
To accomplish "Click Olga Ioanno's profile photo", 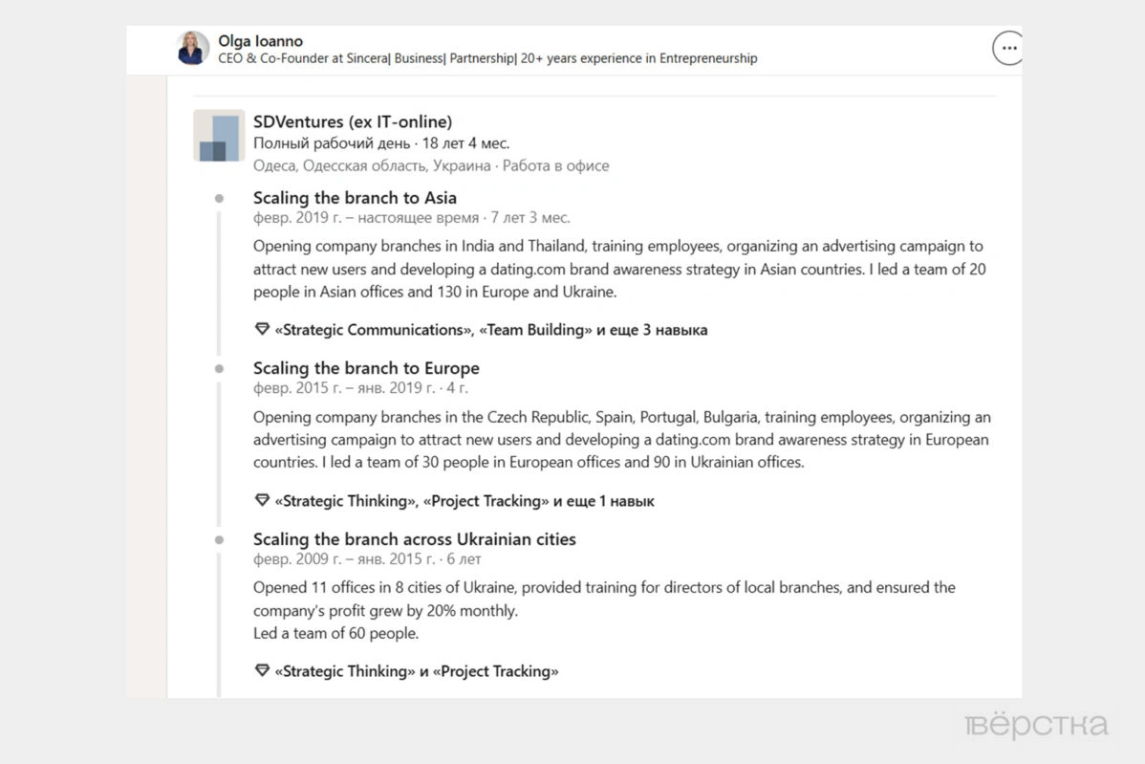I will tap(193, 48).
